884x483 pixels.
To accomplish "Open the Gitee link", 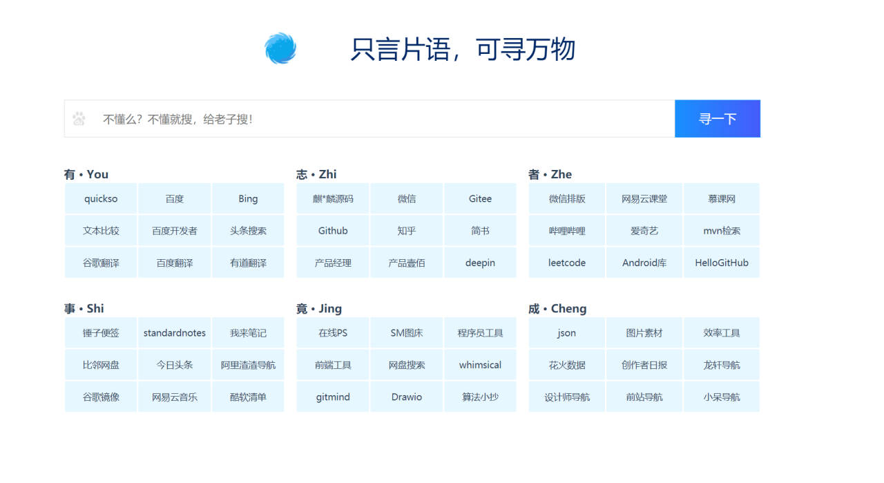I will [480, 198].
